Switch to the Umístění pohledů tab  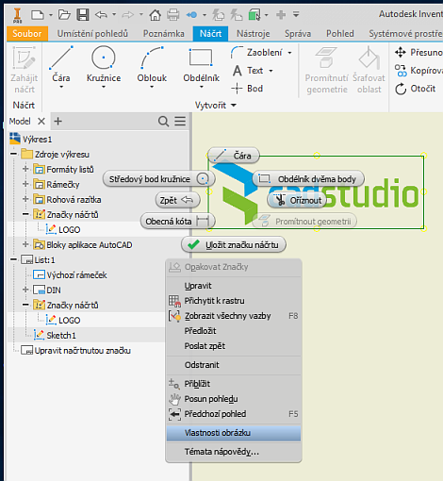[92, 34]
